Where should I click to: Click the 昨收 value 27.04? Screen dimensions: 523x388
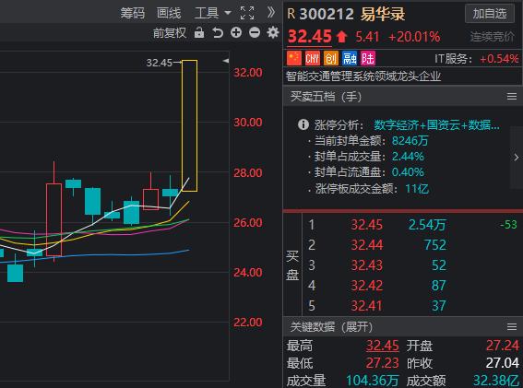point(503,363)
